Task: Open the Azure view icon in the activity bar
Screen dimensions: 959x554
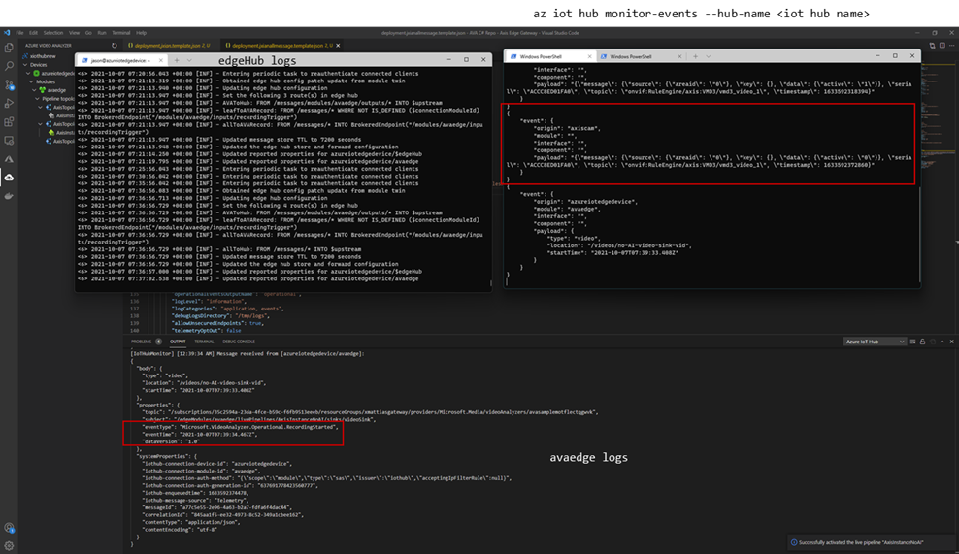Action: coord(9,159)
